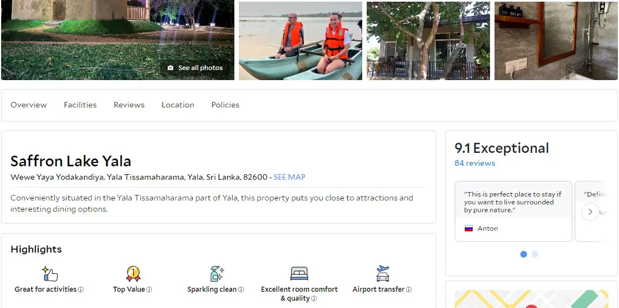Click the thumbs-up Great for activities icon
Image resolution: width=619 pixels, height=308 pixels.
coord(50,274)
